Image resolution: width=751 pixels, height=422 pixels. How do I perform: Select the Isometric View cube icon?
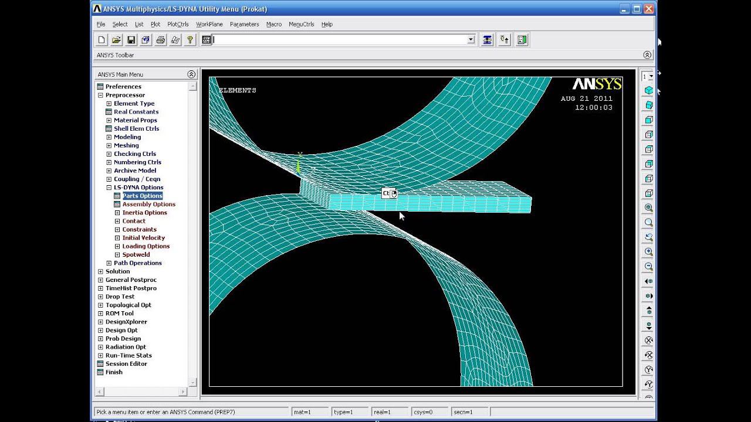point(648,90)
